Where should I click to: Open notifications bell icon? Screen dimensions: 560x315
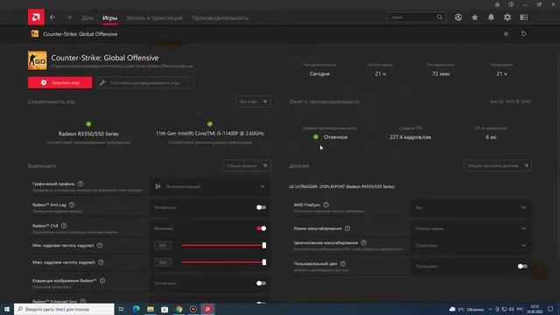pyautogui.click(x=491, y=17)
